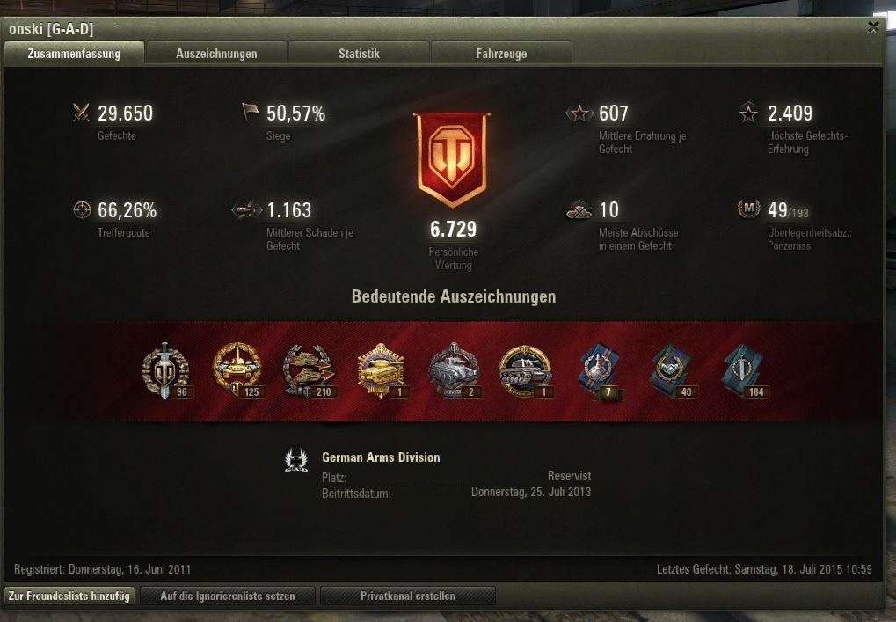Click the German Arms Division clan name
896x622 pixels.
(x=381, y=457)
